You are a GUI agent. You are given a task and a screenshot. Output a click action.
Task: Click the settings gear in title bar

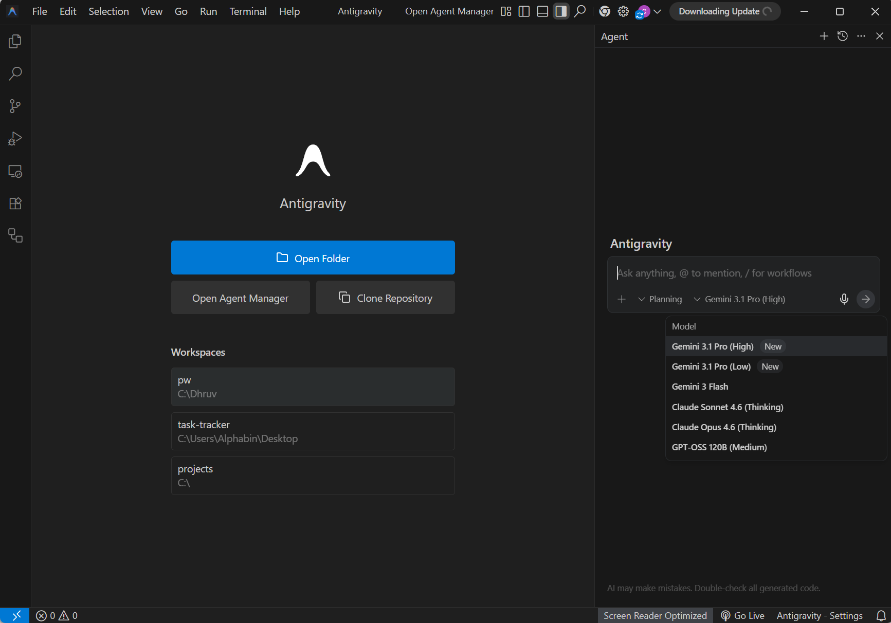tap(623, 11)
